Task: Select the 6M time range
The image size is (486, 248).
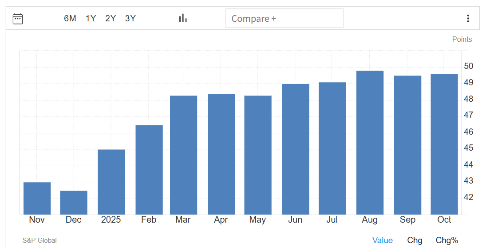Action: pyautogui.click(x=70, y=18)
